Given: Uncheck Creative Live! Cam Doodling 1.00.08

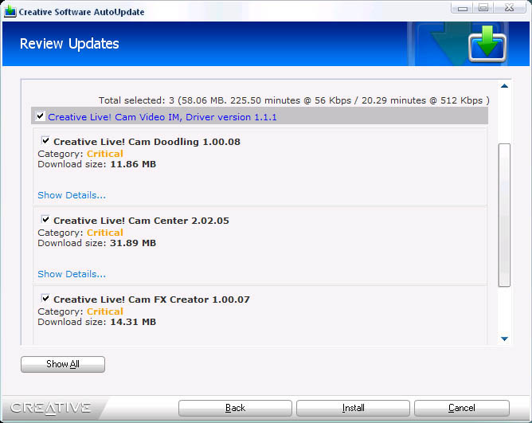Looking at the screenshot, I should click(45, 140).
